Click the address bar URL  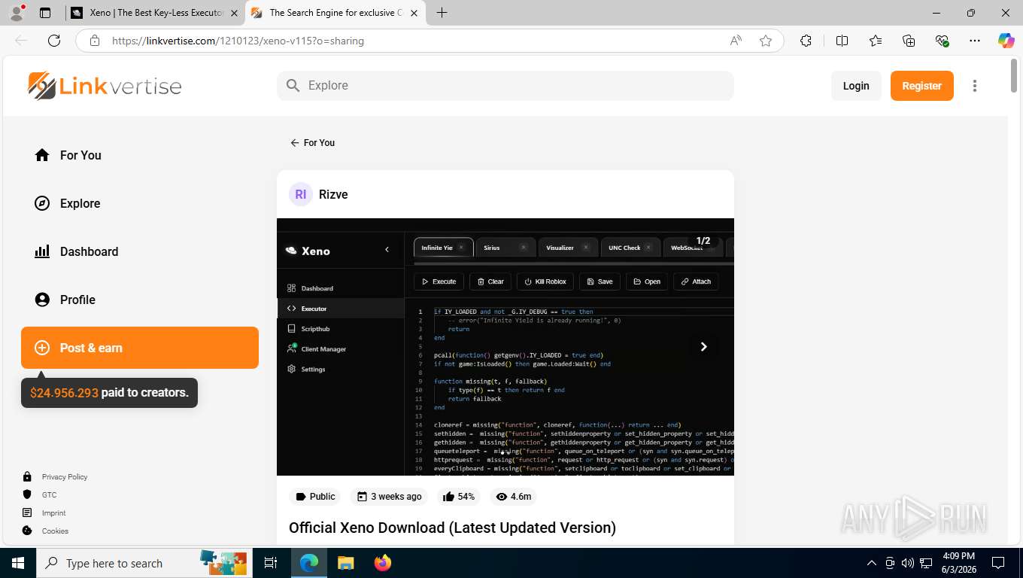point(238,41)
